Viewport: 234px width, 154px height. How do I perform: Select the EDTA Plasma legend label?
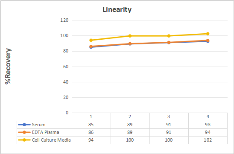46,132
